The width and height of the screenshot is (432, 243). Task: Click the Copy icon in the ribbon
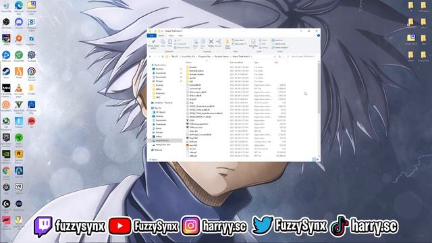[x=163, y=43]
